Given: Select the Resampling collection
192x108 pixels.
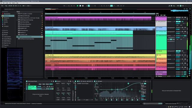Looking at the screenshot, I should tap(7, 14).
